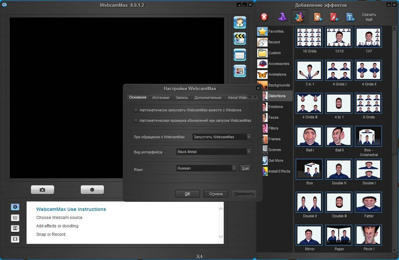Viewport: 399px width, 260px height.
Task: Open the Scenes effects category
Action: point(277,150)
